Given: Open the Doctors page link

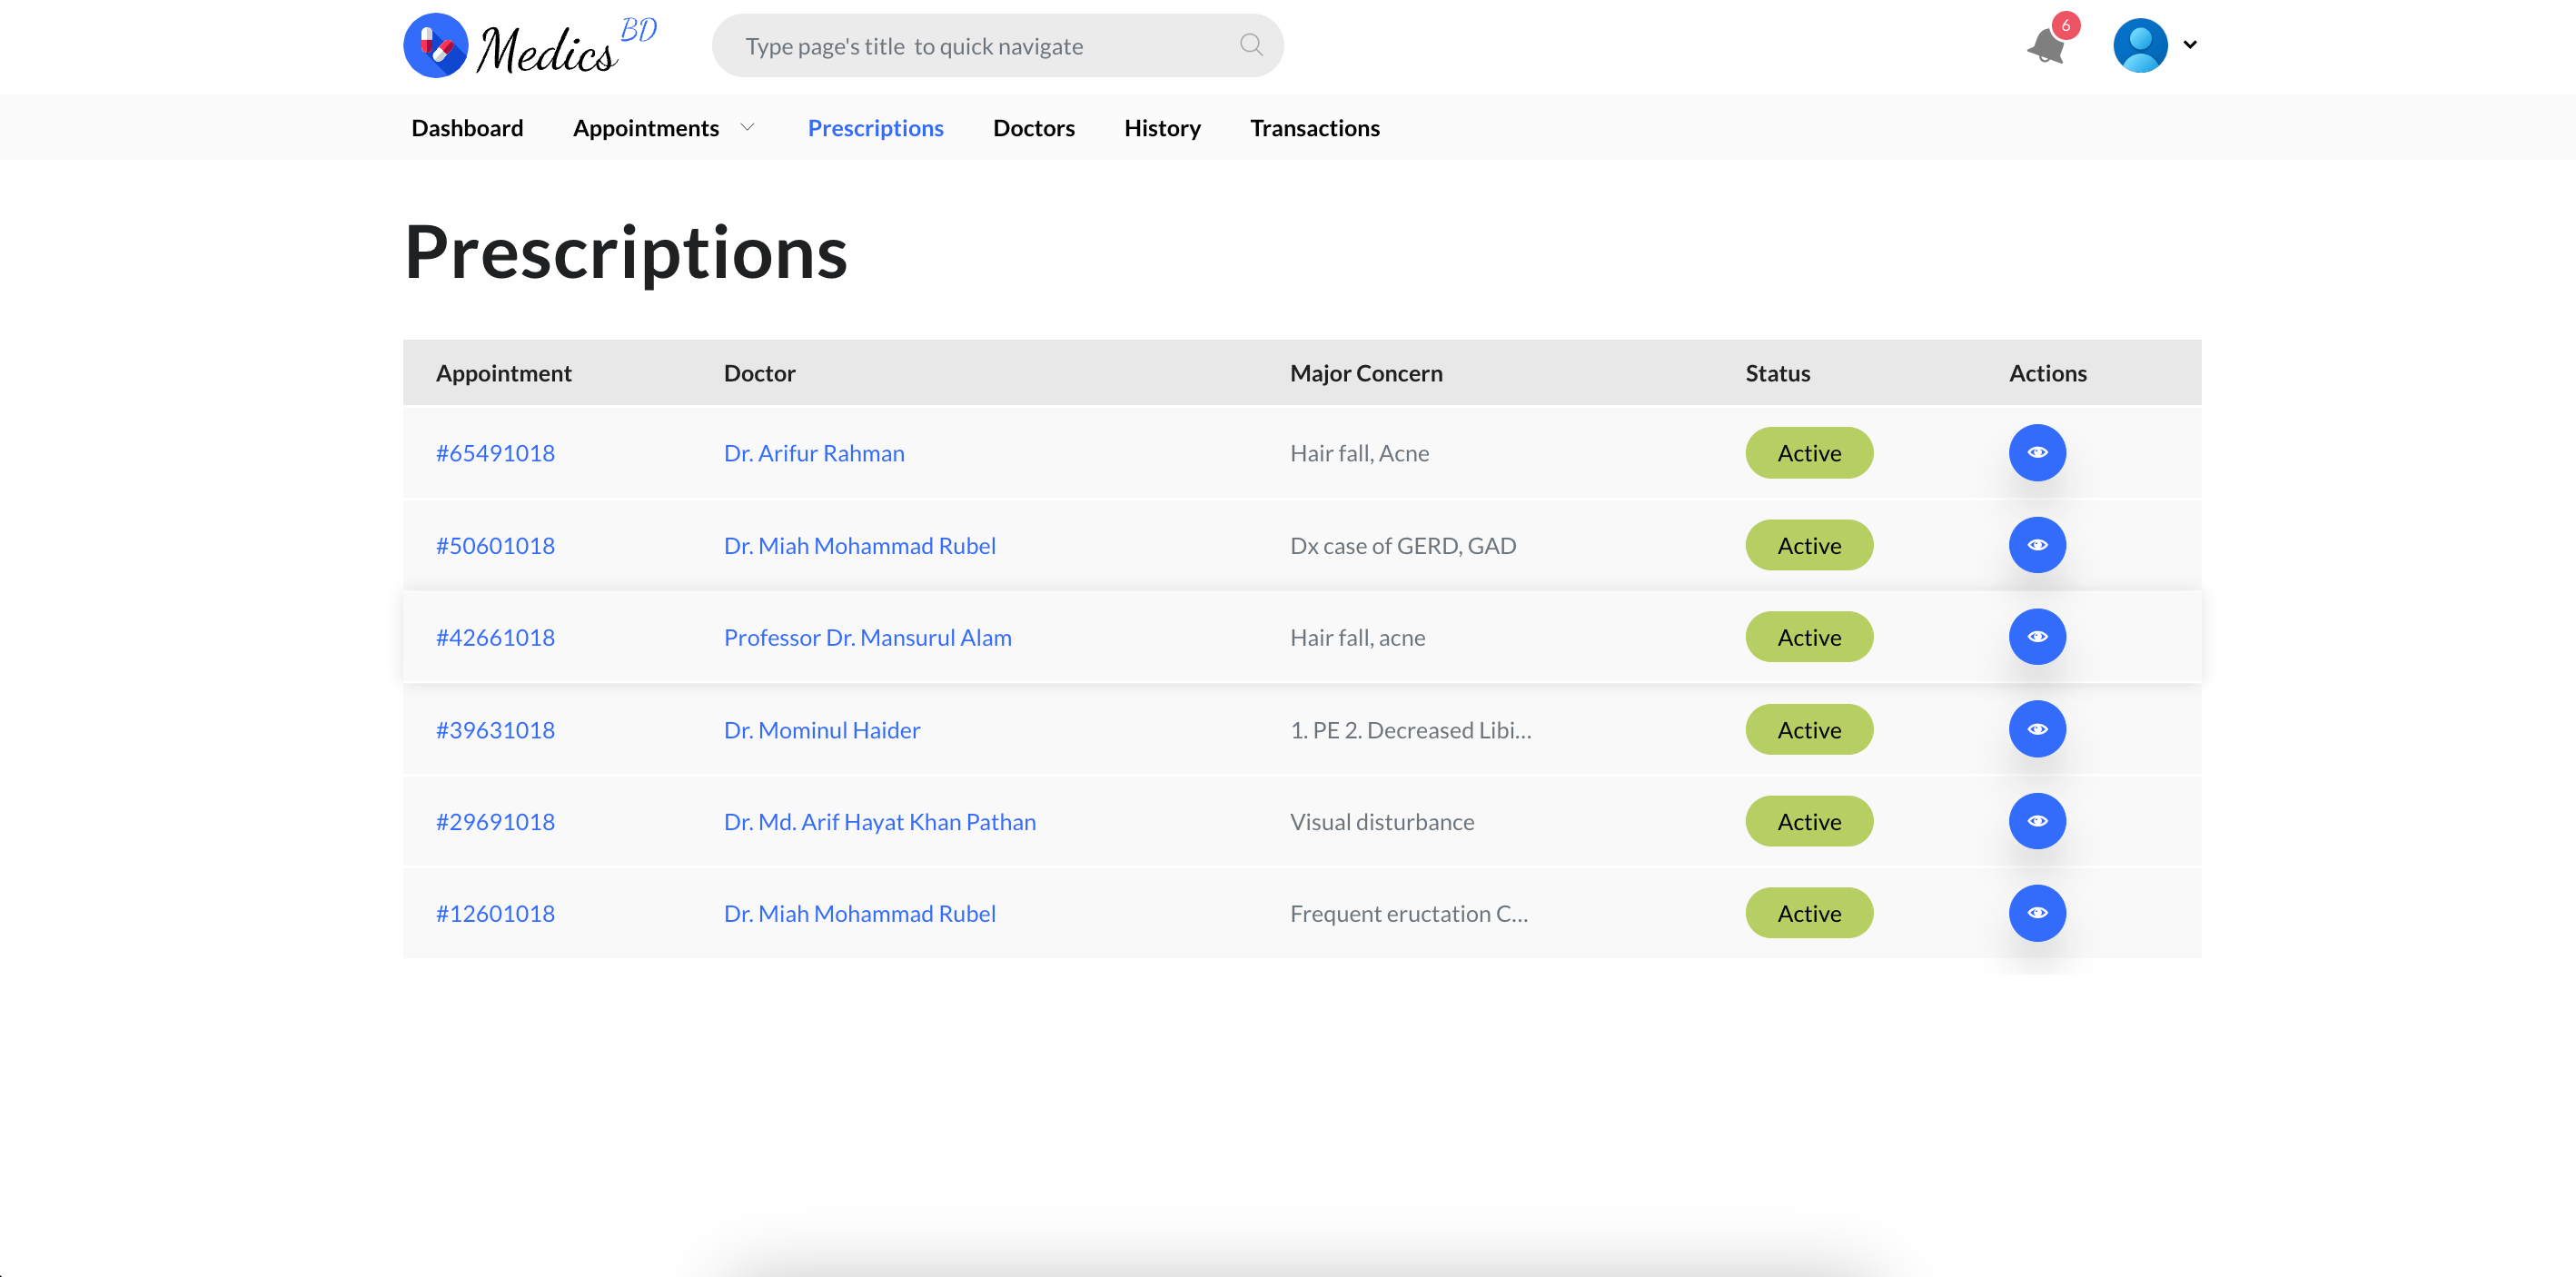Looking at the screenshot, I should pyautogui.click(x=1034, y=126).
